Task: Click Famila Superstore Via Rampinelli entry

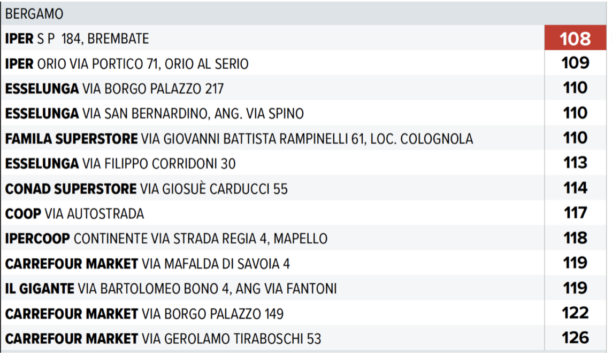Action: coord(239,139)
